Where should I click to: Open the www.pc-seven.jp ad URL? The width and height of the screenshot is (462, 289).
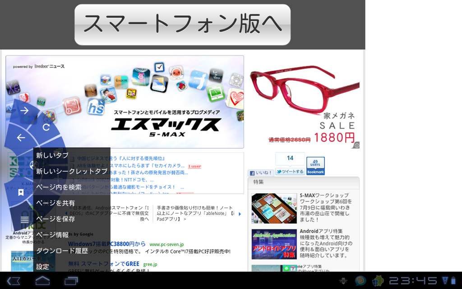166,244
